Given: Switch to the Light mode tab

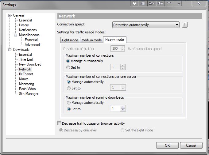Looking at the screenshot, I should pos(70,40).
